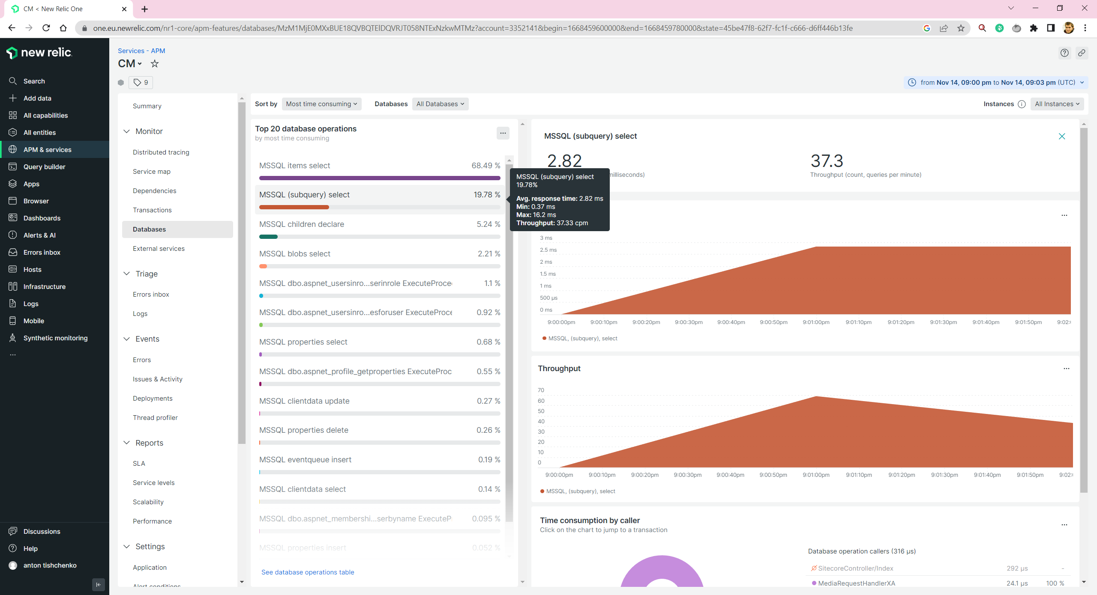
Task: Open the All Instances dropdown
Action: [x=1057, y=104]
